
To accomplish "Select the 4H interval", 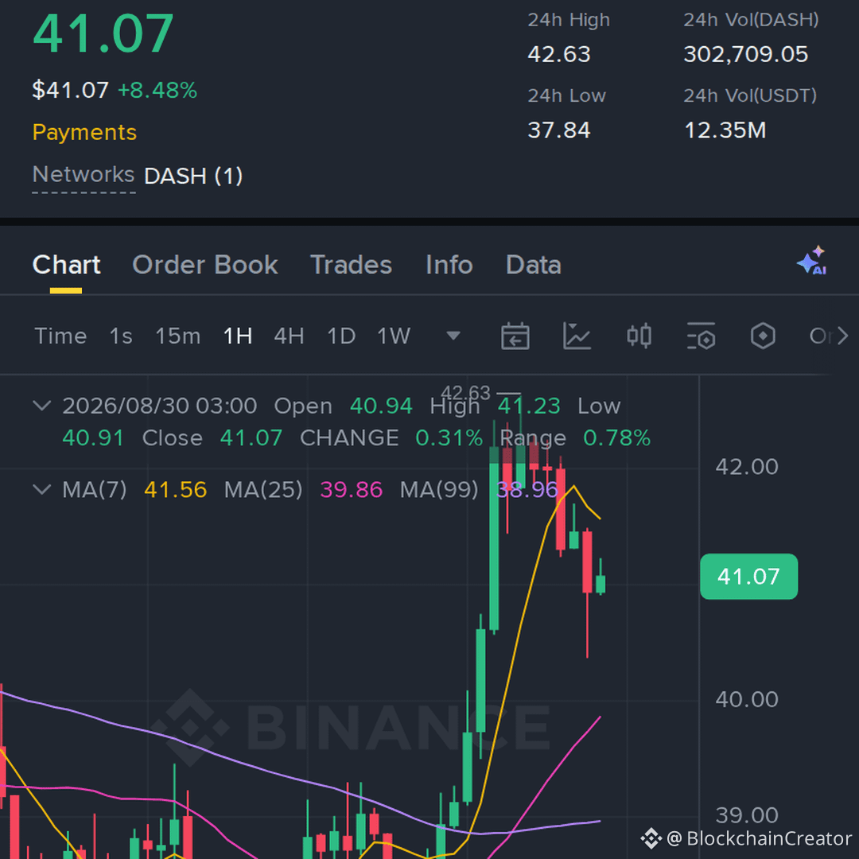I will tap(290, 336).
